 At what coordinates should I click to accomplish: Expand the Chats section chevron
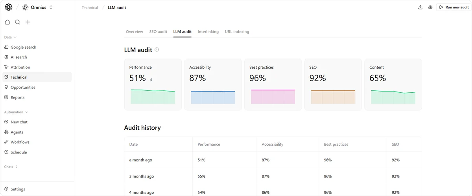[17, 167]
